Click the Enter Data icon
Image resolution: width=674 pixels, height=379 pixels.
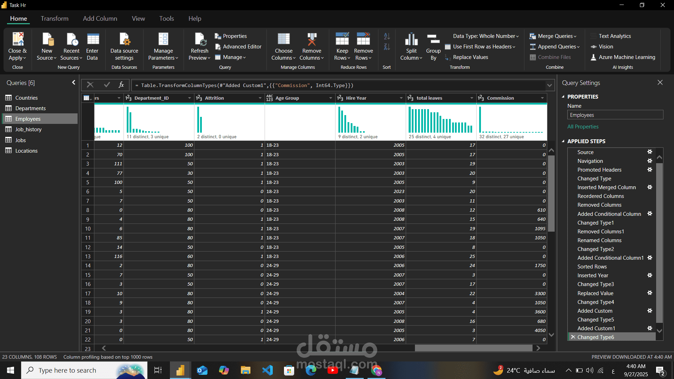click(x=92, y=39)
